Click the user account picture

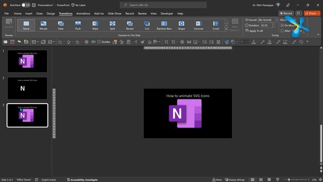278,5
